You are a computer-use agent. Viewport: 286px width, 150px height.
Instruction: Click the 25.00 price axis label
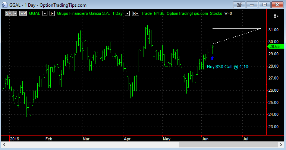[273, 102]
